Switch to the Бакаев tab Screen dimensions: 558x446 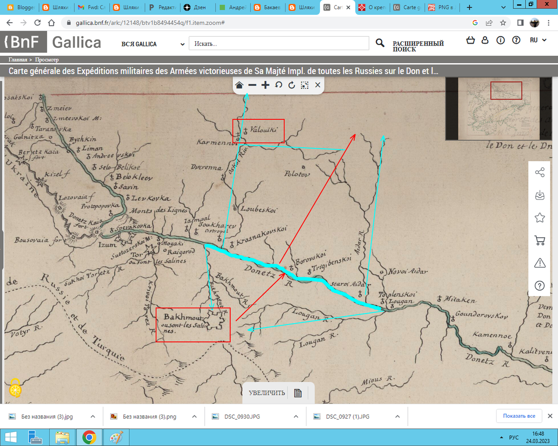click(x=267, y=7)
